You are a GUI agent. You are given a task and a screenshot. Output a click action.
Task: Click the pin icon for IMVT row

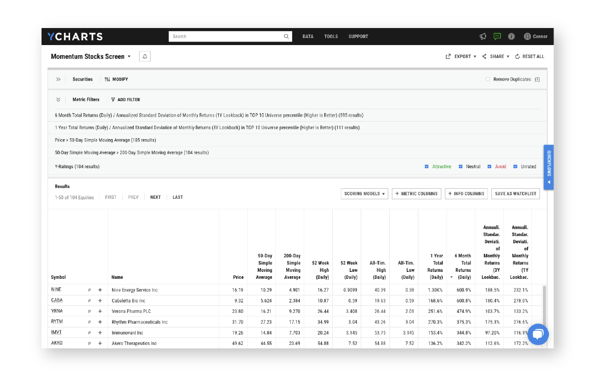[x=90, y=332]
